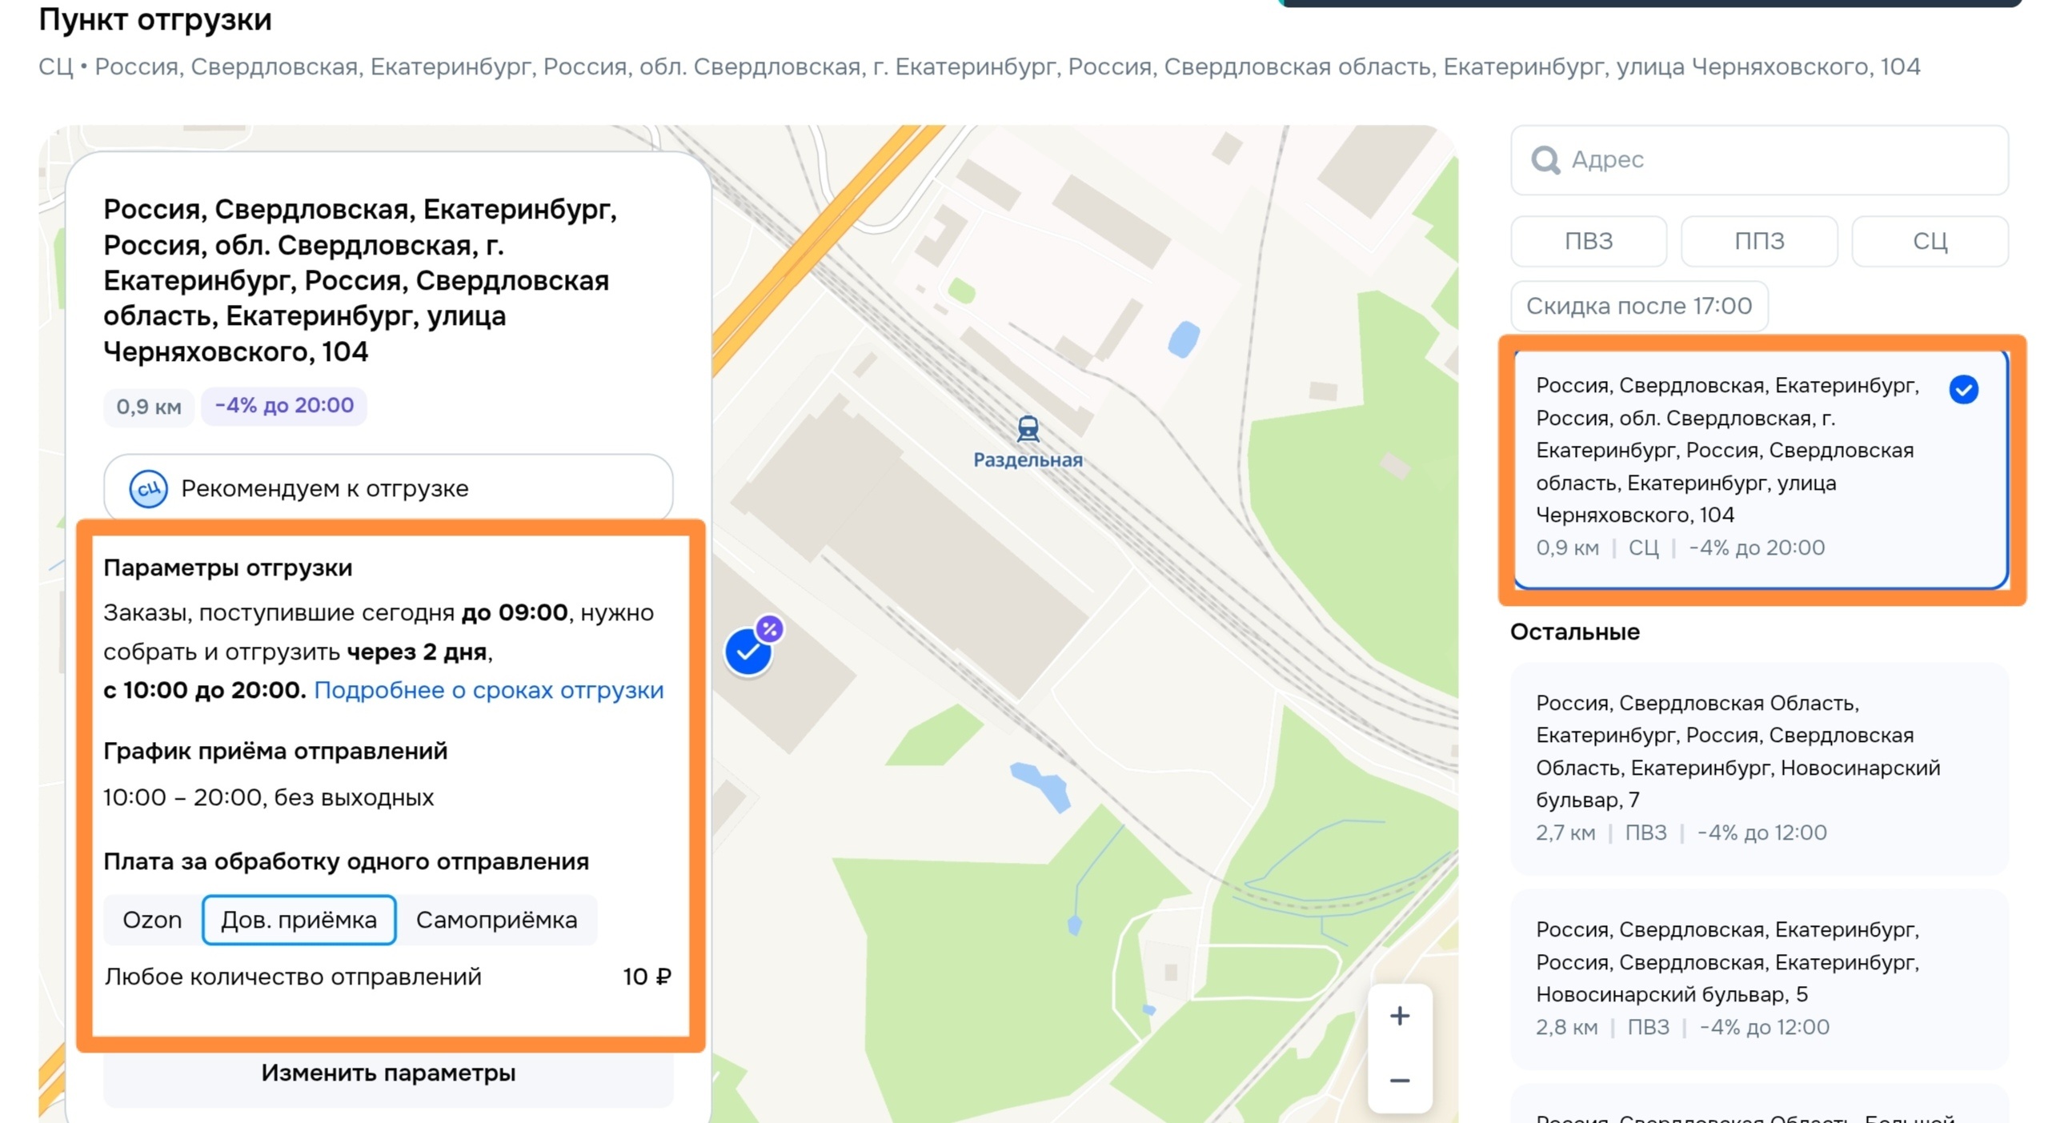Select Дов. приёмка tab

click(x=299, y=920)
